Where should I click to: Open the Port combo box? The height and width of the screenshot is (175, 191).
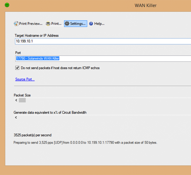tap(102, 58)
